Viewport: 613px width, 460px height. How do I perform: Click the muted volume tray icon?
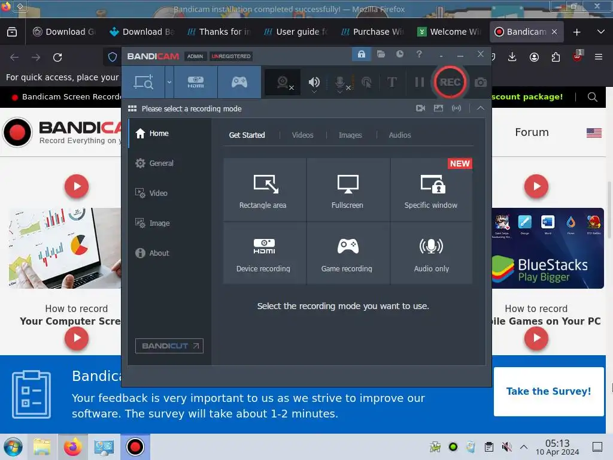click(x=506, y=447)
